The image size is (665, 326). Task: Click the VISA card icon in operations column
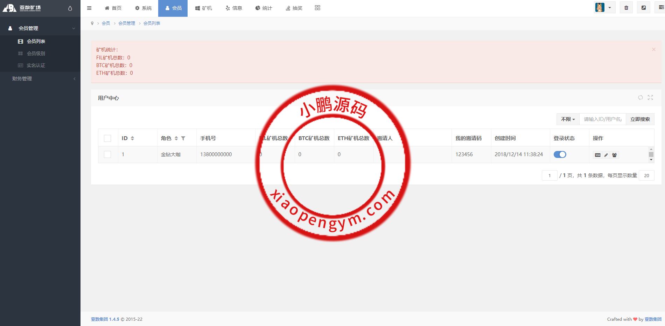(x=597, y=155)
